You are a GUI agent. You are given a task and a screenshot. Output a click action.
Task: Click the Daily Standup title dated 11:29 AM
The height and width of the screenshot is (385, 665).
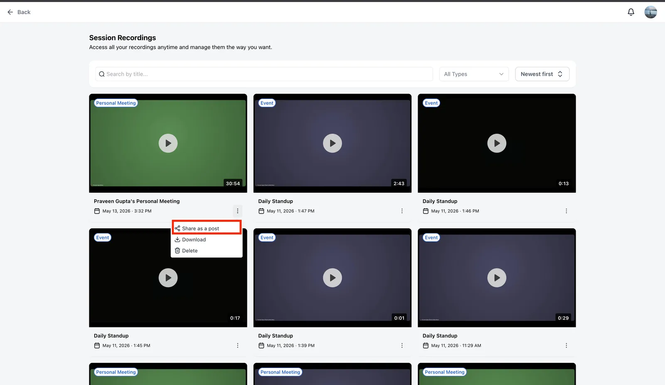point(440,336)
